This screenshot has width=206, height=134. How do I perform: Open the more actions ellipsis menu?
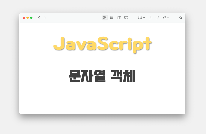pyautogui.click(x=166, y=18)
